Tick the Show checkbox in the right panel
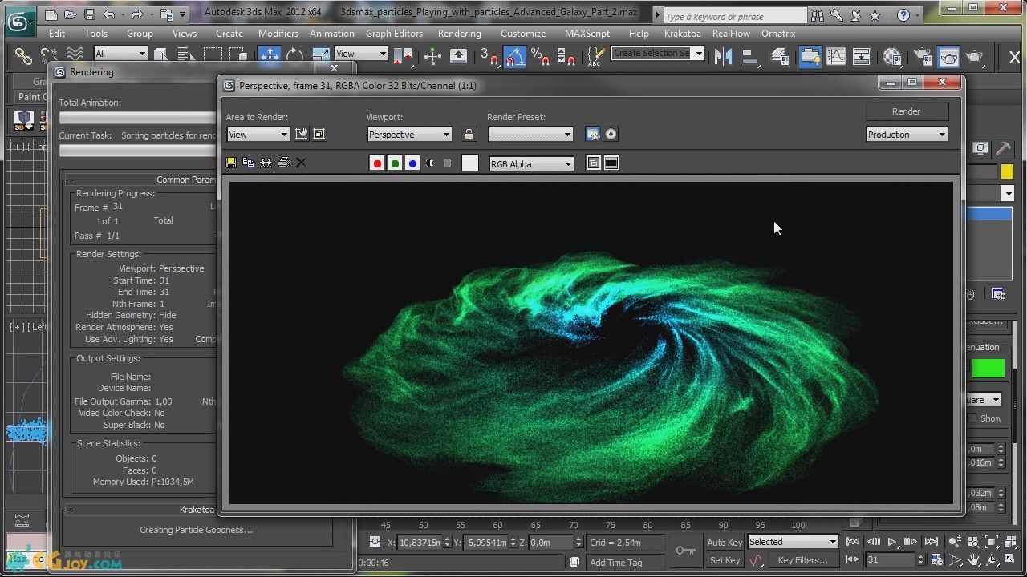The image size is (1027, 577). [973, 418]
